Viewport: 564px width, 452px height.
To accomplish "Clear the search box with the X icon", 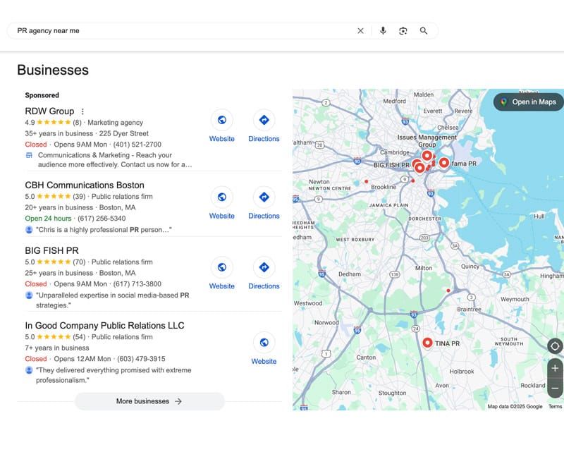I will (360, 31).
